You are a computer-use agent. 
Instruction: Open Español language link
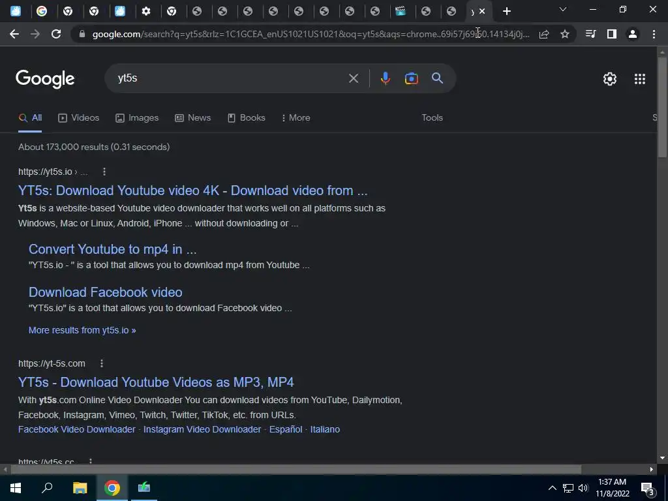pyautogui.click(x=286, y=429)
